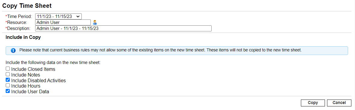Check the Include Closed Items checkbox

tap(8, 69)
